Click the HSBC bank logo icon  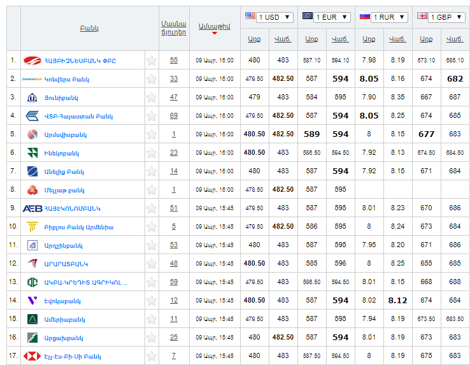pos(32,356)
